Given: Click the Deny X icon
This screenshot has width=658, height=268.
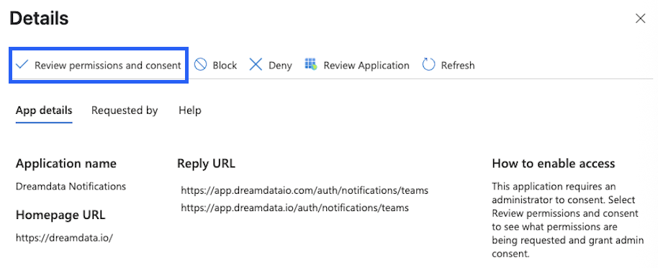Looking at the screenshot, I should (256, 65).
